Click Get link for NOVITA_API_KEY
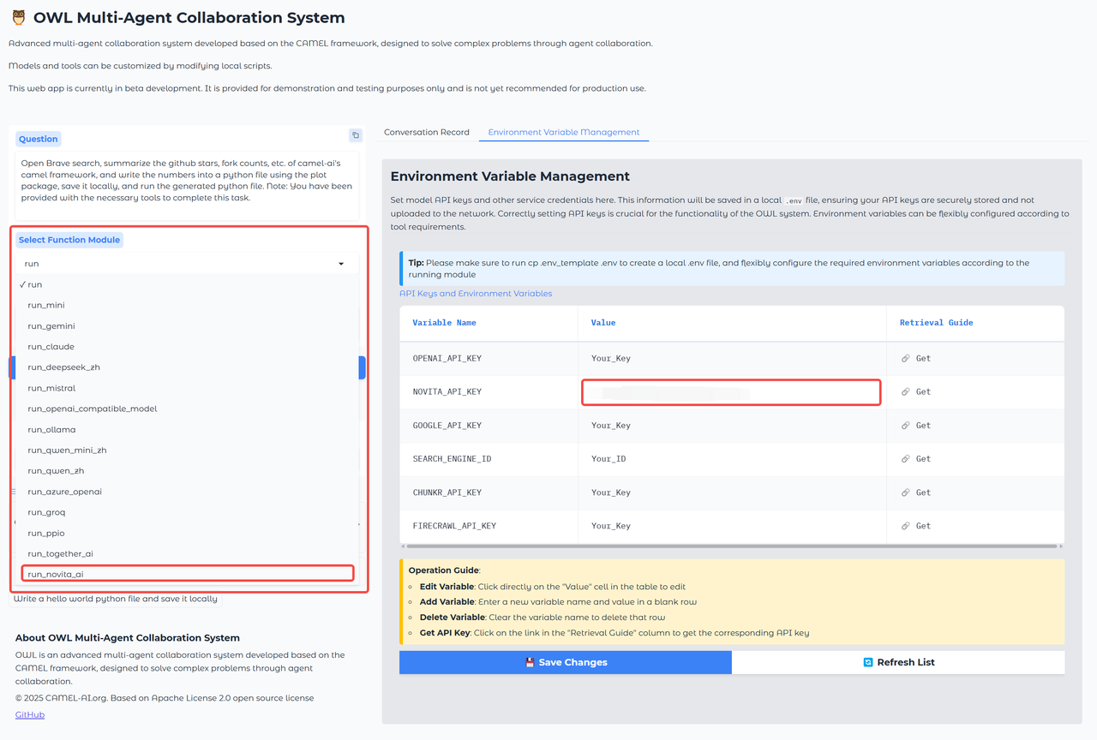1097x740 pixels. [x=923, y=391]
